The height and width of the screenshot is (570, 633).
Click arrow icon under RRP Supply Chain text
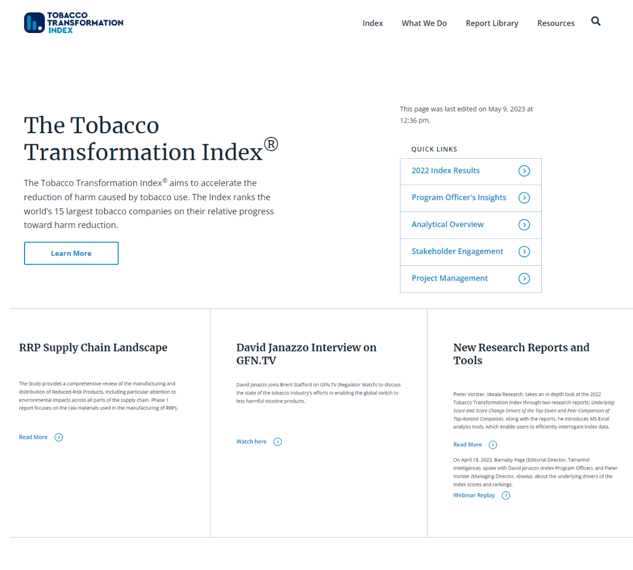click(59, 437)
